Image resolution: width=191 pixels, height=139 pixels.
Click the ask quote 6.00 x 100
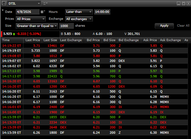pos(104,34)
